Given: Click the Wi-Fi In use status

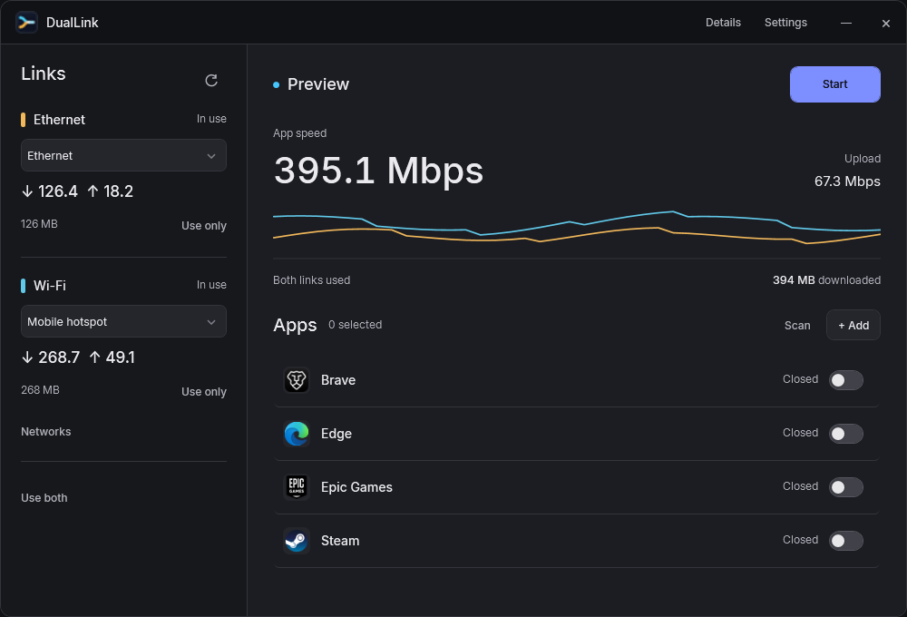Looking at the screenshot, I should (211, 285).
